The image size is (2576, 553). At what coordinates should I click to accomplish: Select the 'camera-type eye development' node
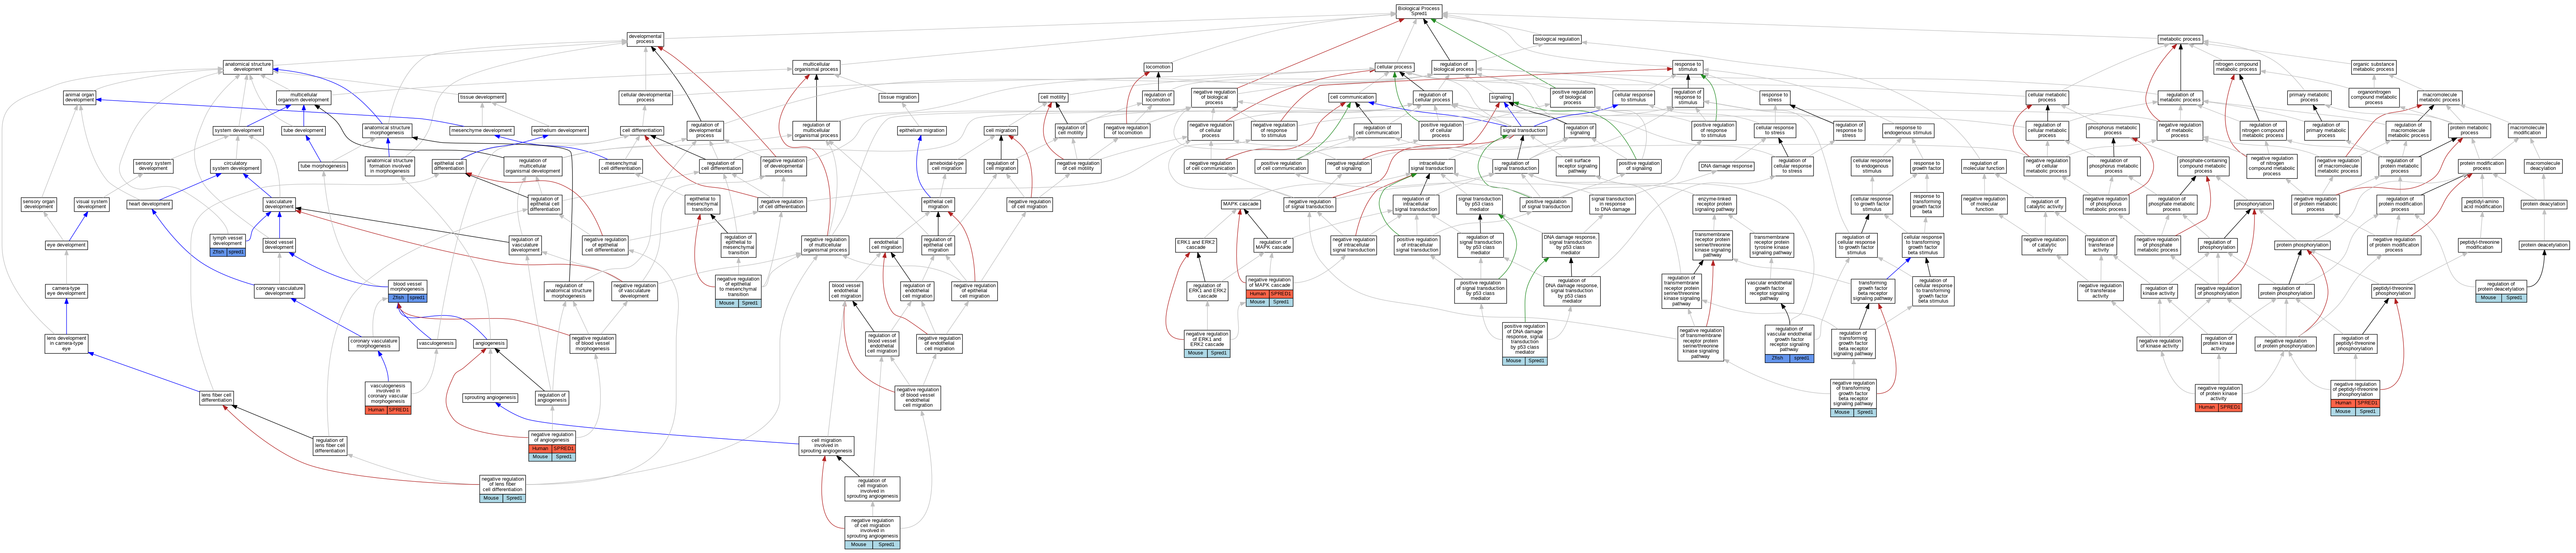[x=67, y=291]
